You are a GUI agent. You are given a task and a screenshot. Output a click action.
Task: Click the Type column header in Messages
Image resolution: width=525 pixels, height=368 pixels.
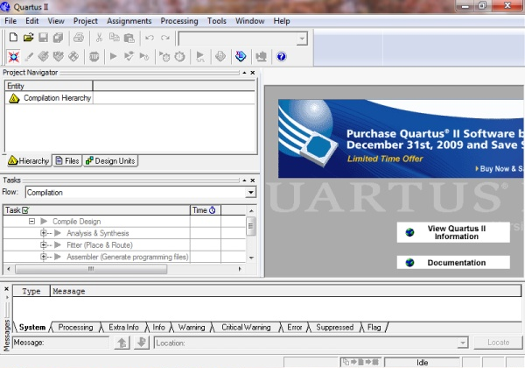tap(31, 291)
